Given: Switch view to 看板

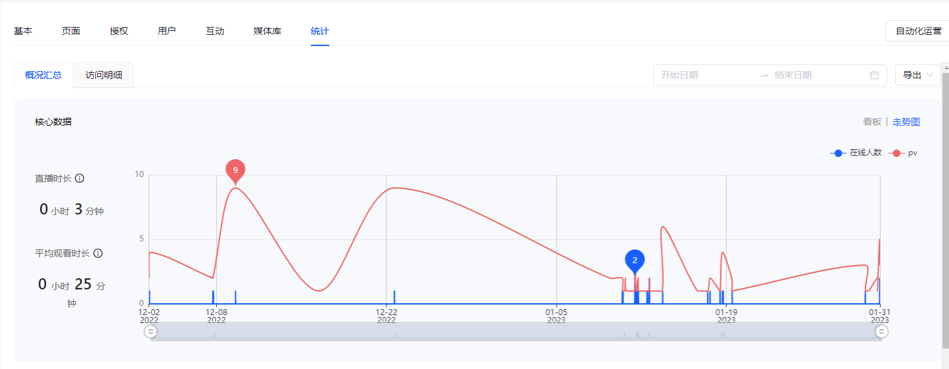Looking at the screenshot, I should [x=871, y=122].
